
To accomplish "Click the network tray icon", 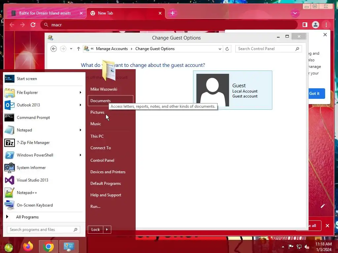I will pyautogui.click(x=299, y=247).
